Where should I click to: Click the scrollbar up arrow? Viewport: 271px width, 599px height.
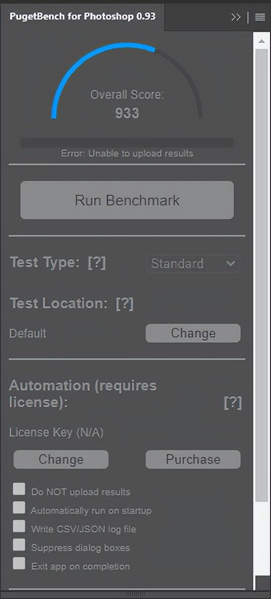click(261, 42)
